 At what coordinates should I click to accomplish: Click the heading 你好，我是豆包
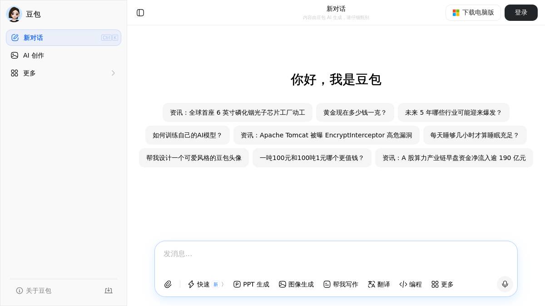coord(336,79)
